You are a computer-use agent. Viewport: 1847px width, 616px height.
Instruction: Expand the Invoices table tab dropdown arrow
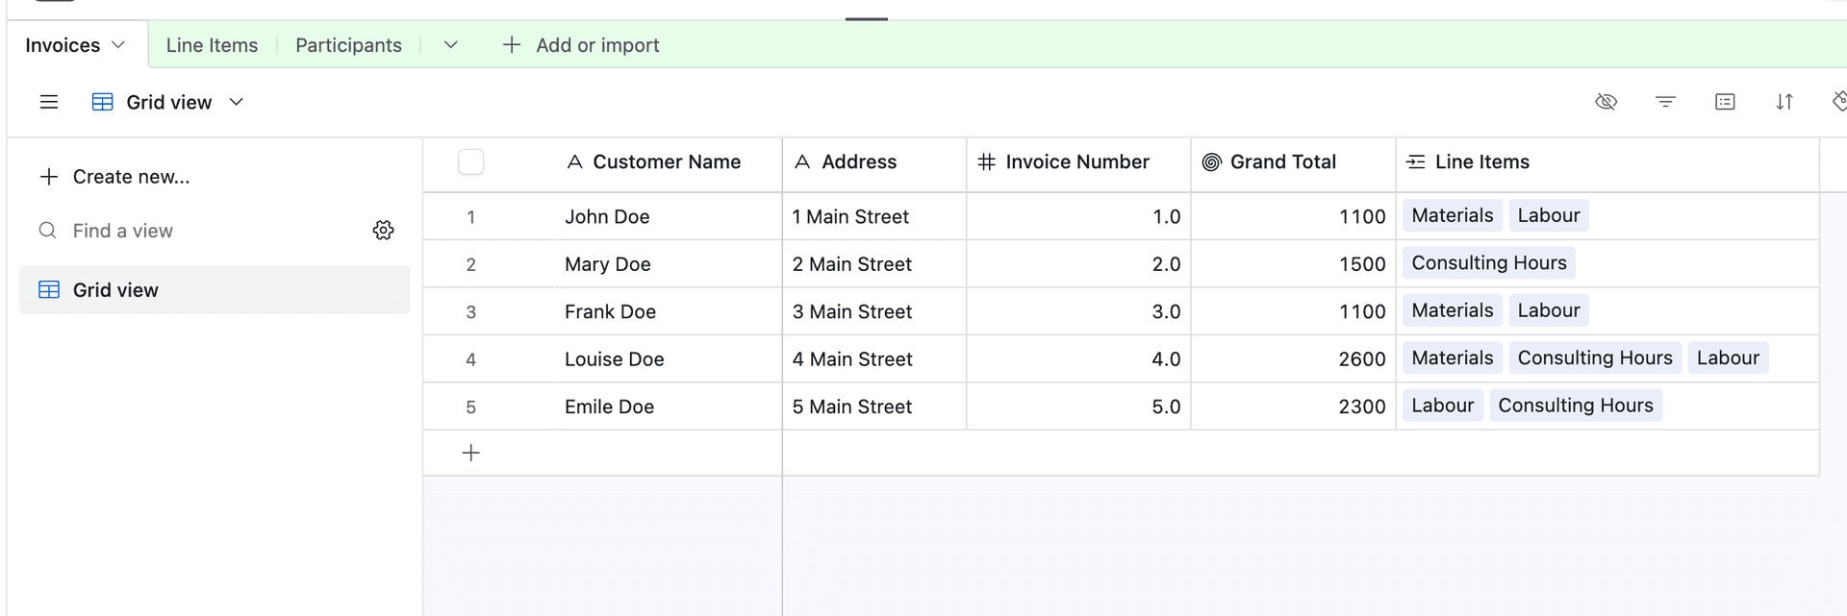118,45
